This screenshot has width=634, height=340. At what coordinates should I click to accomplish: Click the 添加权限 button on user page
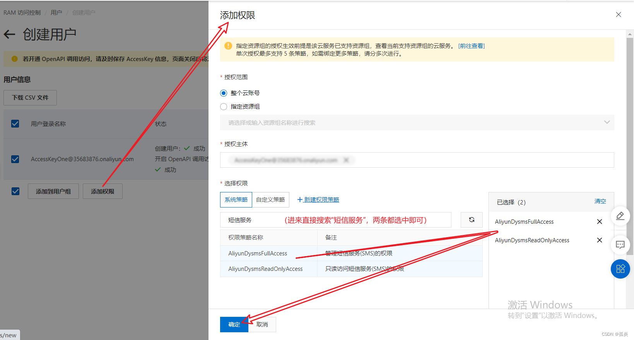103,191
